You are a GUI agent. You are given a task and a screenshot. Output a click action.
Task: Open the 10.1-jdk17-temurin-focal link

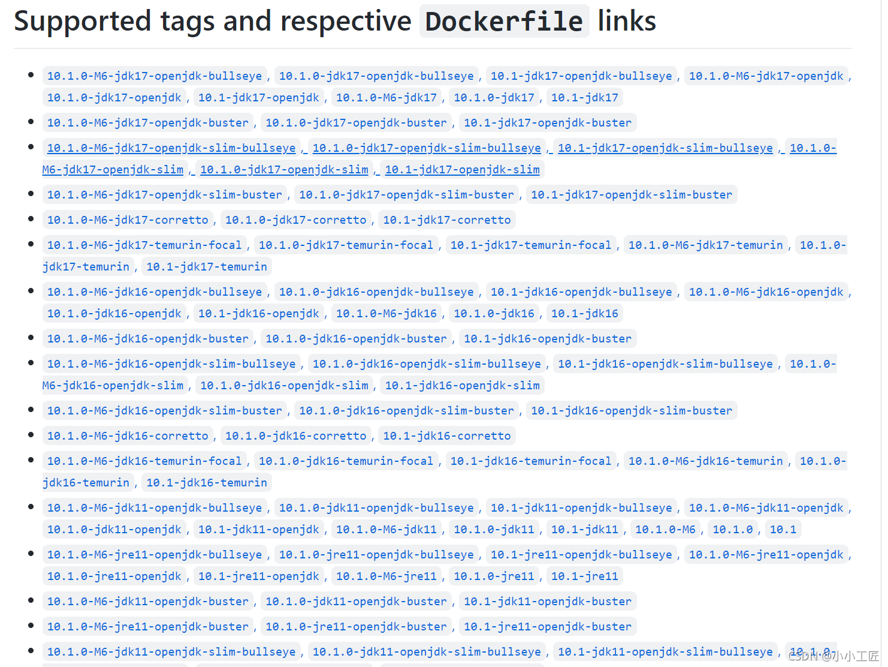pyautogui.click(x=530, y=245)
